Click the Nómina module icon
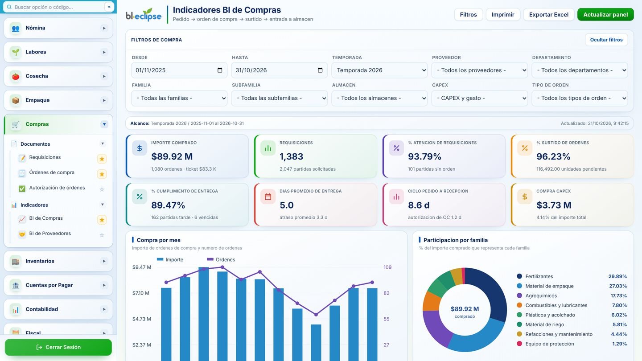 16,28
